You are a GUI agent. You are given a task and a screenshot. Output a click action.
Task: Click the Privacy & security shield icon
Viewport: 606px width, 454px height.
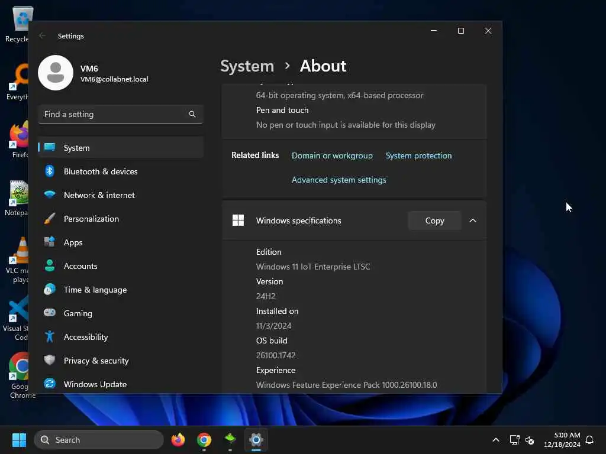(50, 360)
